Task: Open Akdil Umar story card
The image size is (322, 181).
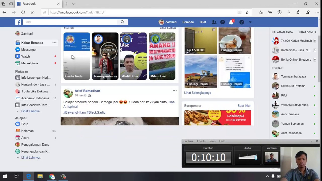Action: pos(134,56)
